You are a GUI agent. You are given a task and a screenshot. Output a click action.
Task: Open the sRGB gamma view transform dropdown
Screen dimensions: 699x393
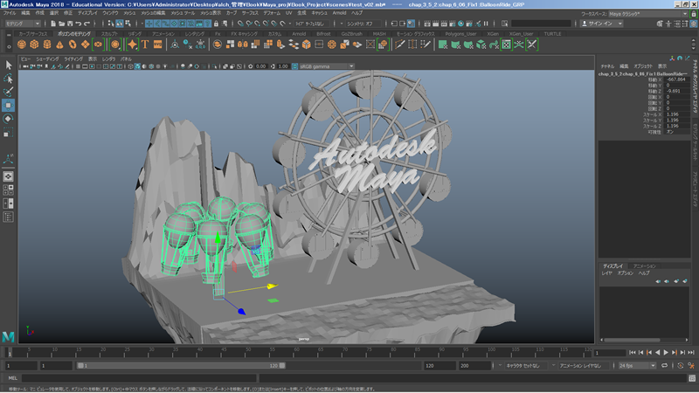[327, 66]
